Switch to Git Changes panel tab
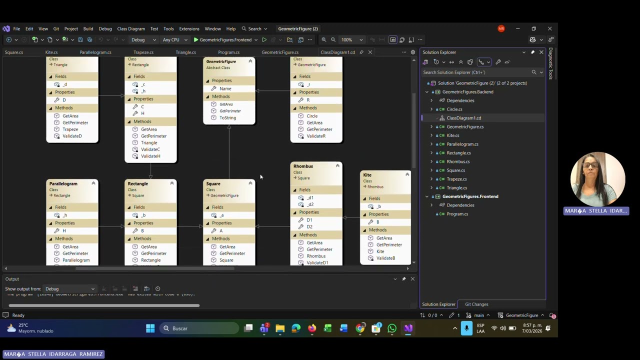The height and width of the screenshot is (360, 640). pos(476,304)
